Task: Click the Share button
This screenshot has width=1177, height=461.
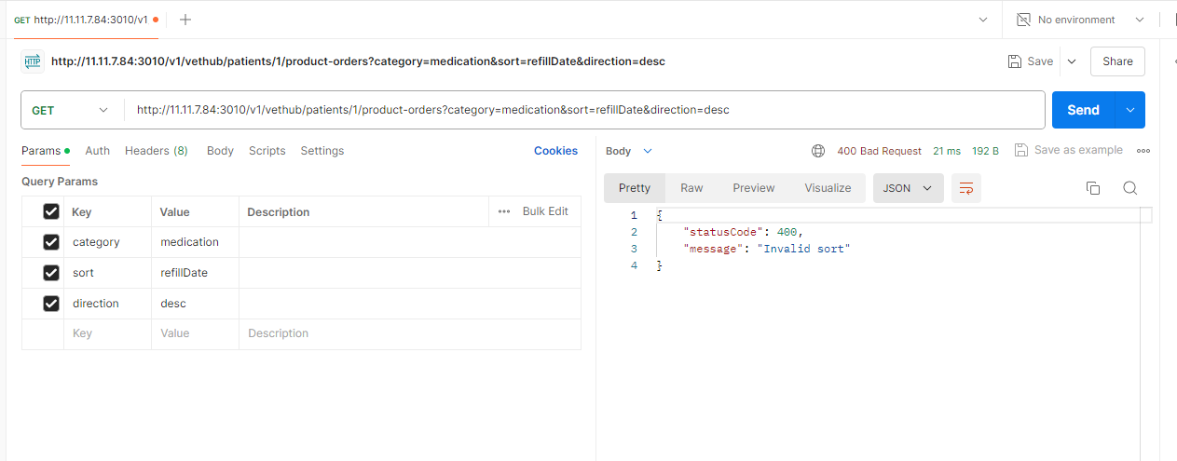Action: (1117, 61)
